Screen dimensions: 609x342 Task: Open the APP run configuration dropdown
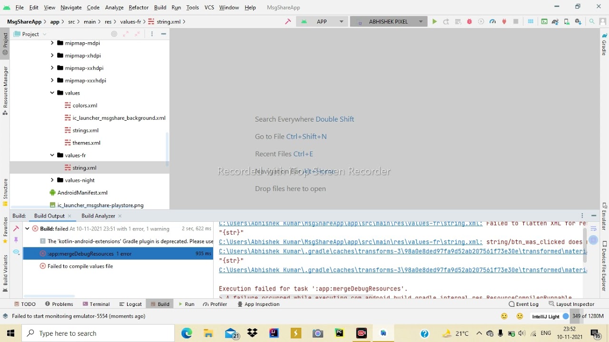322,21
